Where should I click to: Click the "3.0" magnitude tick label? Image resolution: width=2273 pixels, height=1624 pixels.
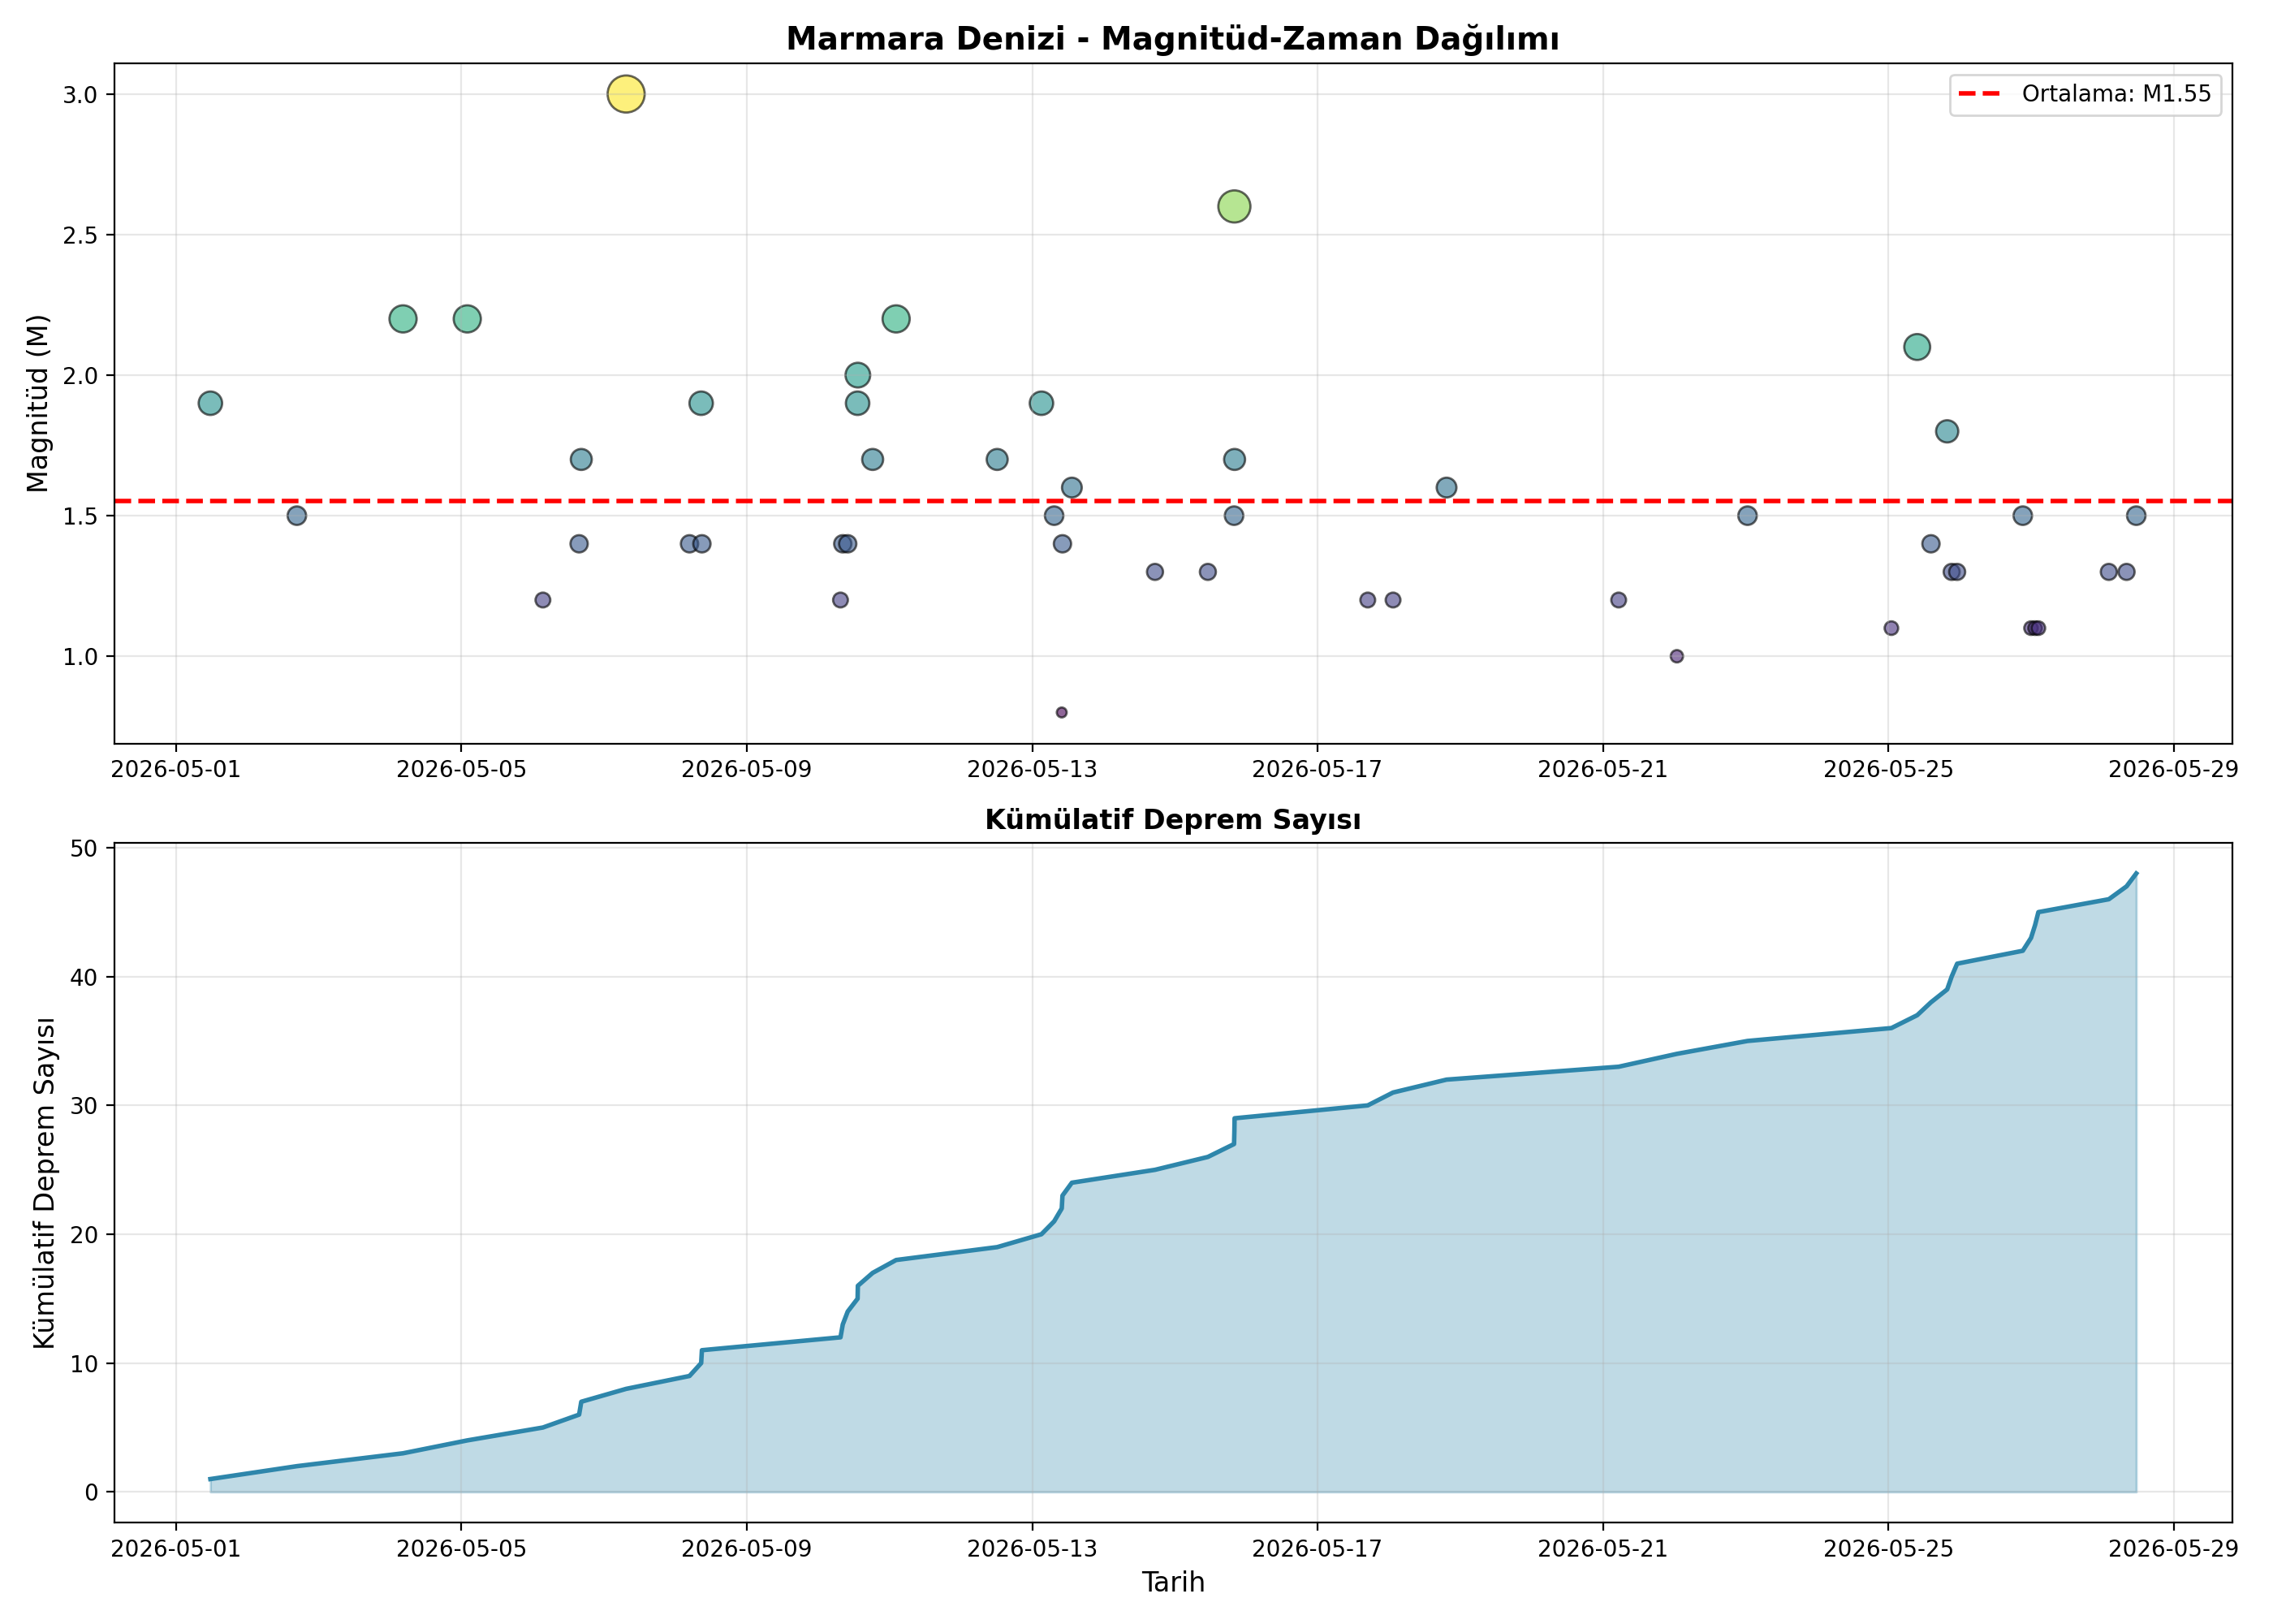82,95
